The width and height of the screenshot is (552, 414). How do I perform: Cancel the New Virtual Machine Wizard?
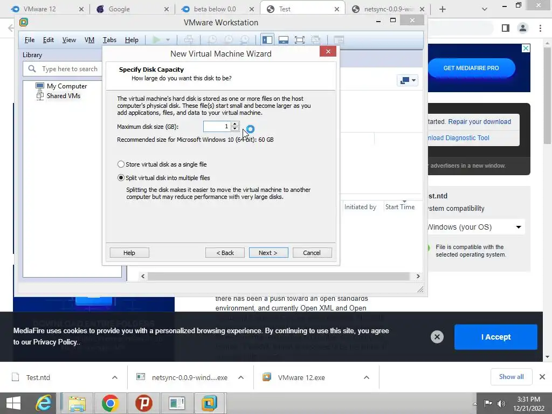click(x=312, y=253)
